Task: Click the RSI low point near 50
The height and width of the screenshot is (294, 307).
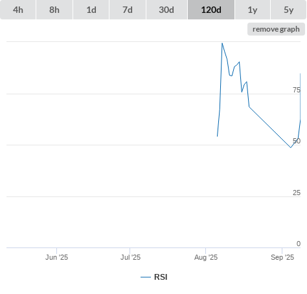Action: coord(291,147)
